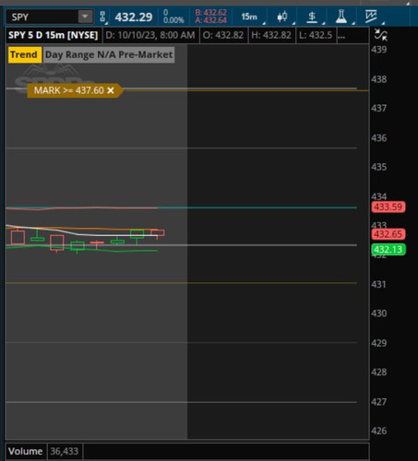This screenshot has height=461, width=418.
Task: Click the volume value 36,433
Action: coord(65,451)
